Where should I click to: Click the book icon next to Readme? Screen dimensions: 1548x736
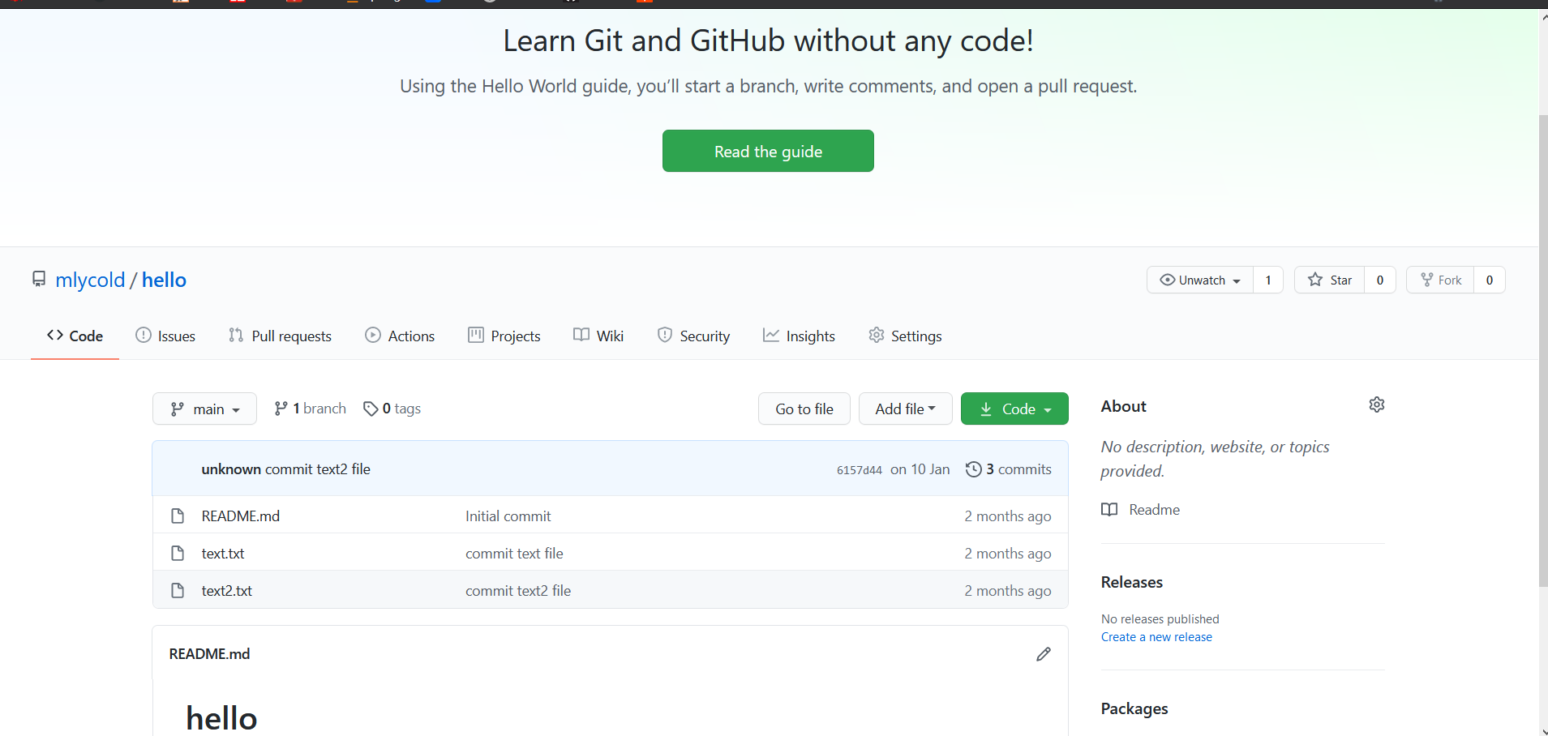pyautogui.click(x=1109, y=510)
